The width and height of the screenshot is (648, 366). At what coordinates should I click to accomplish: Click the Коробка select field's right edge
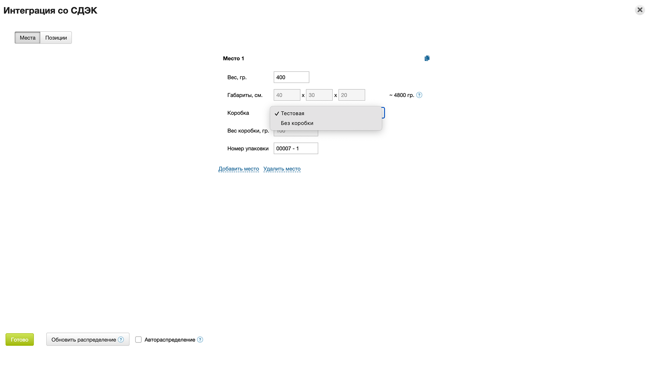383,113
